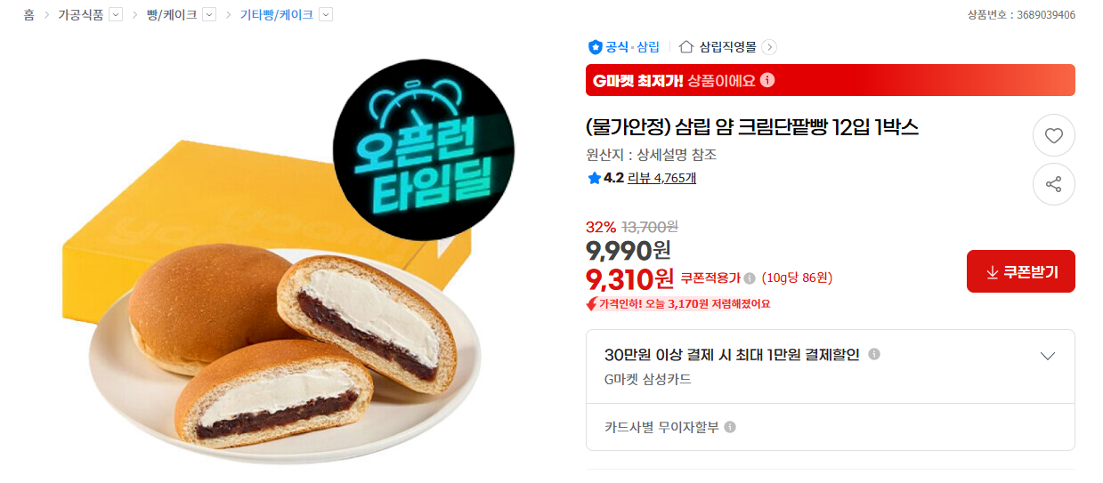Click arrow icon next to 삼립직영몰
Screen dimensions: 1103x483
point(769,47)
